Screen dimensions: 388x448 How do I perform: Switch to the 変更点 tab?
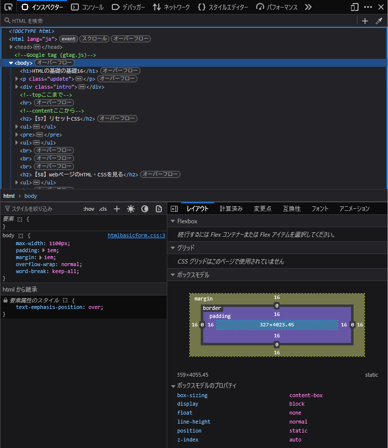point(263,209)
